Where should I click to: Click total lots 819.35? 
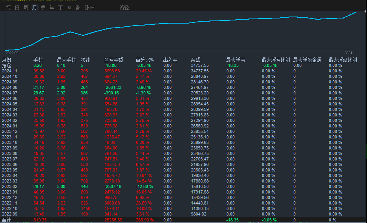click(40, 220)
